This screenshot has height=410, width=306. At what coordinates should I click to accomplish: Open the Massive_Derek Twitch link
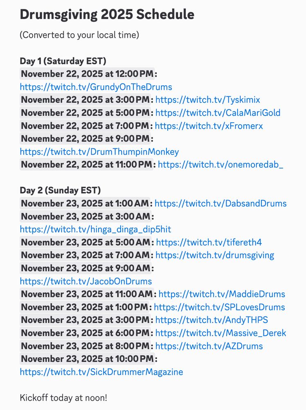pyautogui.click(x=220, y=333)
